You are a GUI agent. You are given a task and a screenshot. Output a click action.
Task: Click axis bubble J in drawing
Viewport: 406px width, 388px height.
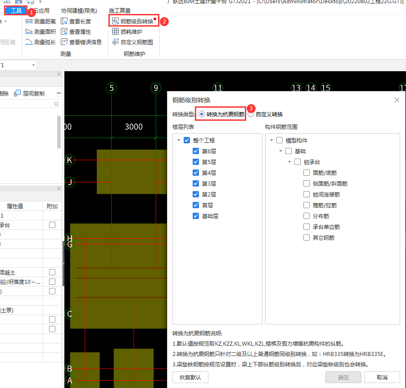[x=70, y=182]
